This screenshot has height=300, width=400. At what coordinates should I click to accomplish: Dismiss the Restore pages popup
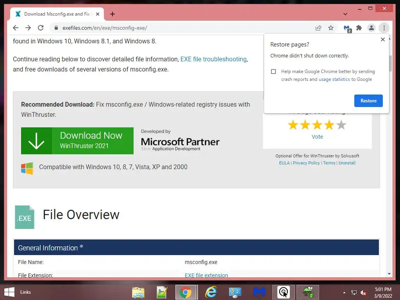383,39
